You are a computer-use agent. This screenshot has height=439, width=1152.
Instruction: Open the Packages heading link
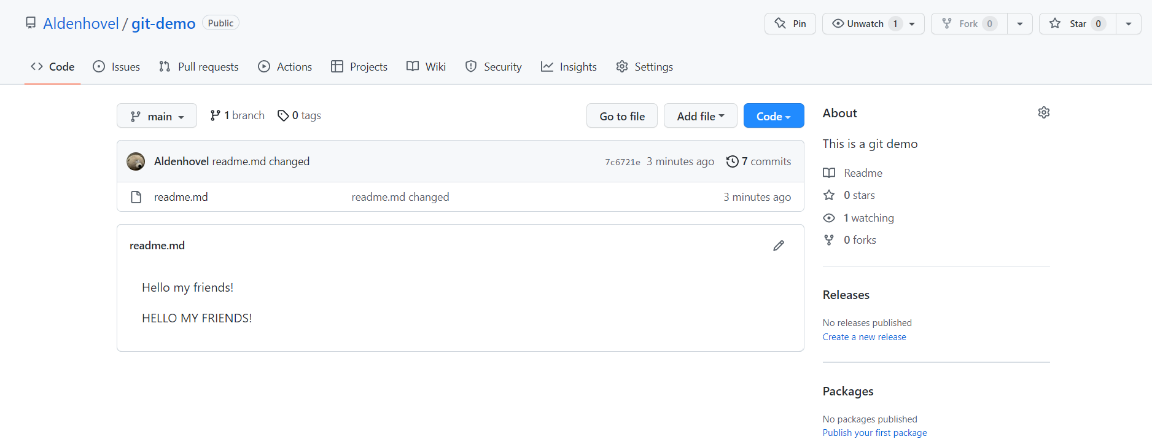[x=848, y=391]
